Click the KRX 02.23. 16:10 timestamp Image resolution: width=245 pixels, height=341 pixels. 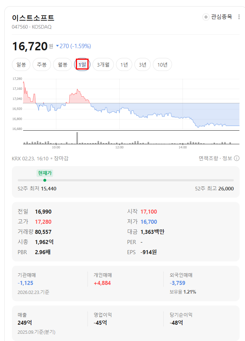(30, 159)
